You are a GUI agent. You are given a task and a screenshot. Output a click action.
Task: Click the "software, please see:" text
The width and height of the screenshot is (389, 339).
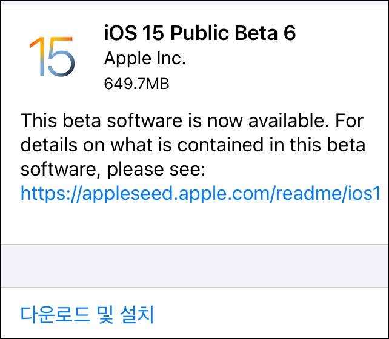pyautogui.click(x=114, y=170)
